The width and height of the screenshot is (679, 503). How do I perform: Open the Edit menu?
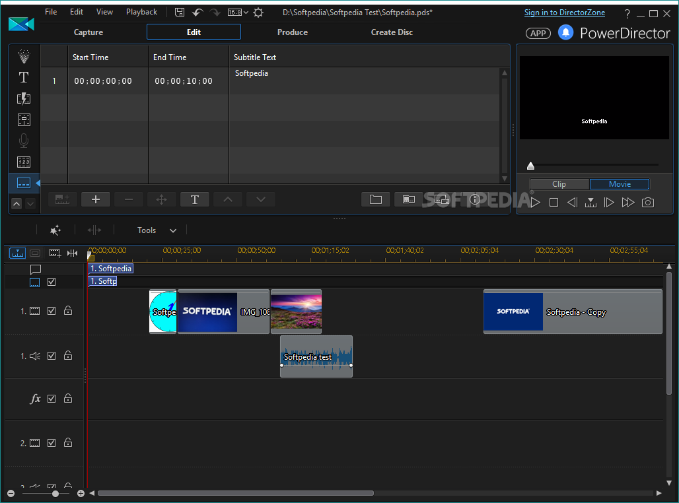[77, 12]
